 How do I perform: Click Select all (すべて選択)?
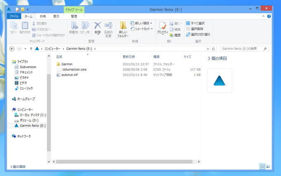195,23
